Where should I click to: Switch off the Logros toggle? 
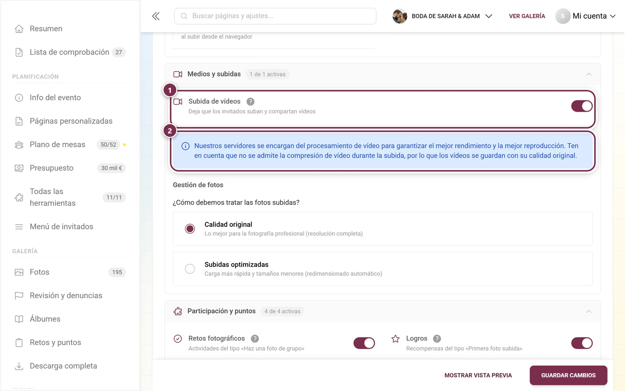tap(582, 343)
